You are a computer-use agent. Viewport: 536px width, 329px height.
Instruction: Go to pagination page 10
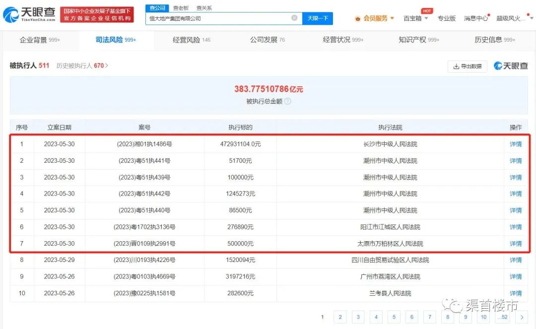(483, 317)
